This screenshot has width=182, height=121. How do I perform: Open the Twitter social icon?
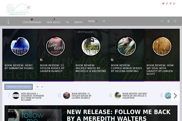[163, 3]
